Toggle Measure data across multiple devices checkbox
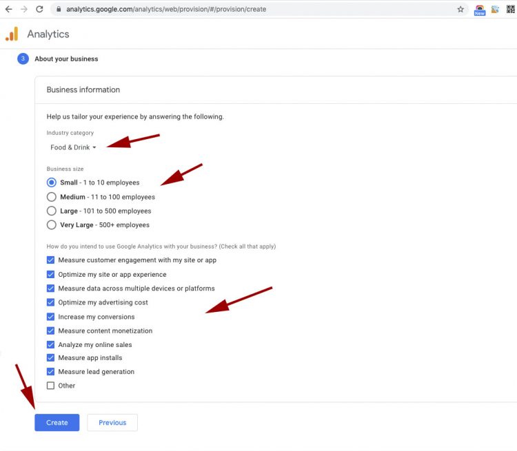The width and height of the screenshot is (517, 451). [50, 289]
